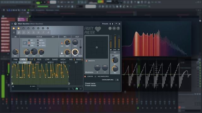
Task: Click the OUT section PAN knob
Action: [75, 42]
